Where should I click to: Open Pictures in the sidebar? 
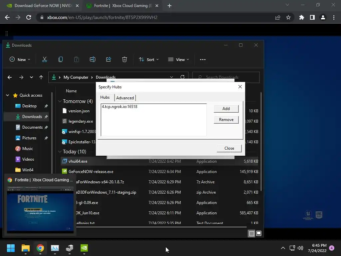pyautogui.click(x=29, y=138)
